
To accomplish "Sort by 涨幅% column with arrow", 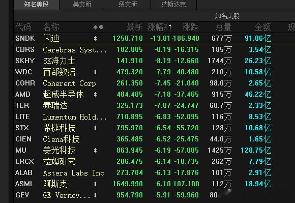I will (x=160, y=27).
